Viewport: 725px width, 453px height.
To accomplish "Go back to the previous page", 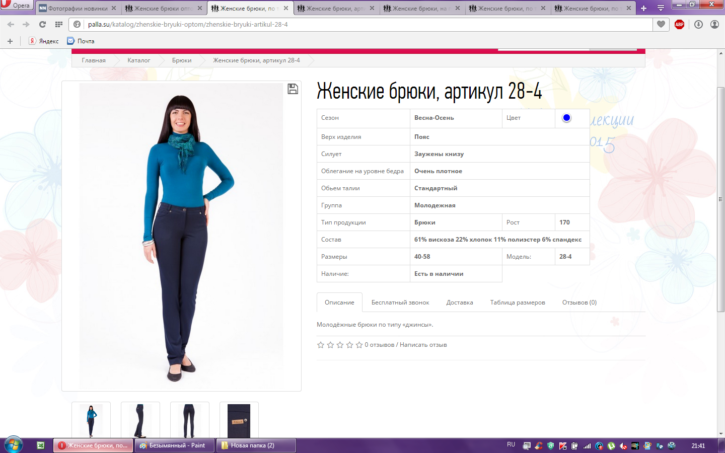I will [11, 24].
